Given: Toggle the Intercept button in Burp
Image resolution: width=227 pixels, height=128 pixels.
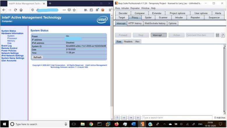Looking at the screenshot, I should tap(159, 35).
